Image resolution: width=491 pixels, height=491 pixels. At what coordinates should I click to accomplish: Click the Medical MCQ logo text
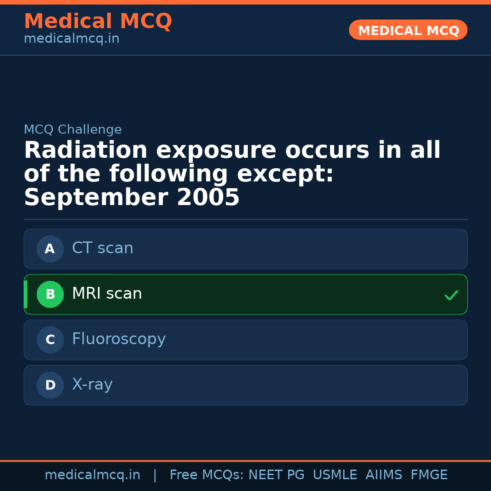click(98, 21)
